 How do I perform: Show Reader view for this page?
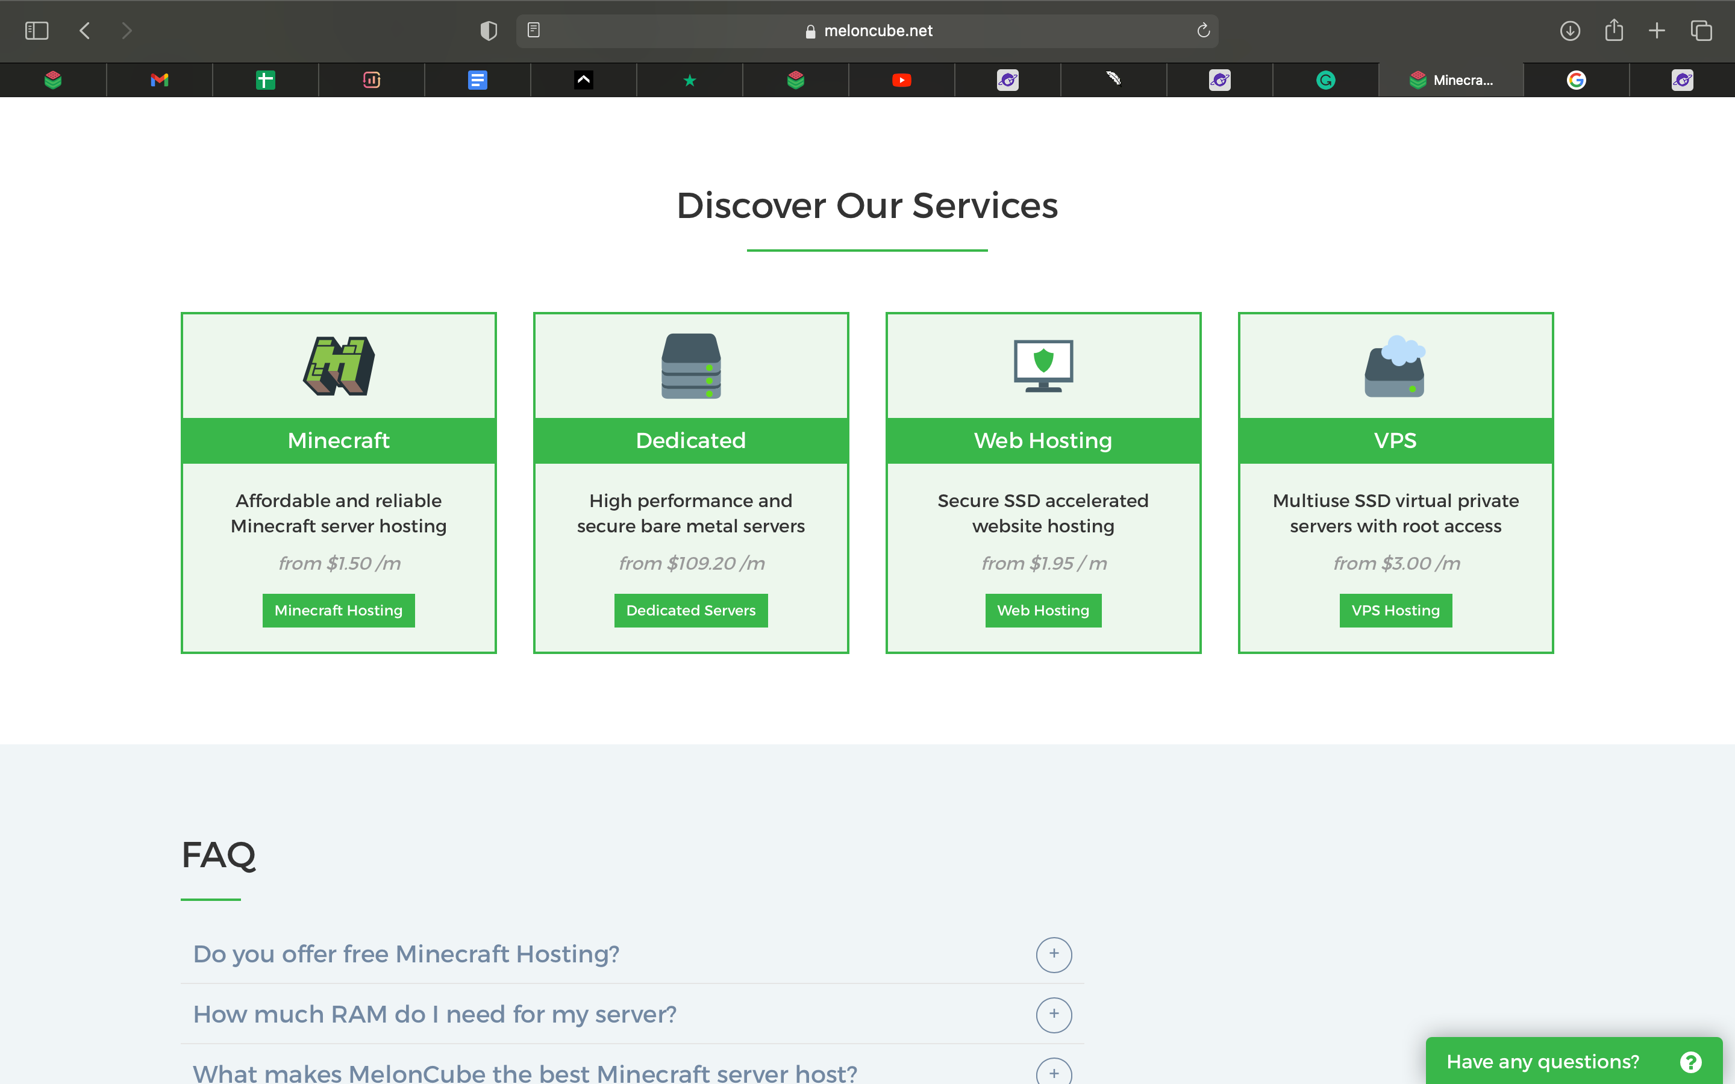click(533, 30)
